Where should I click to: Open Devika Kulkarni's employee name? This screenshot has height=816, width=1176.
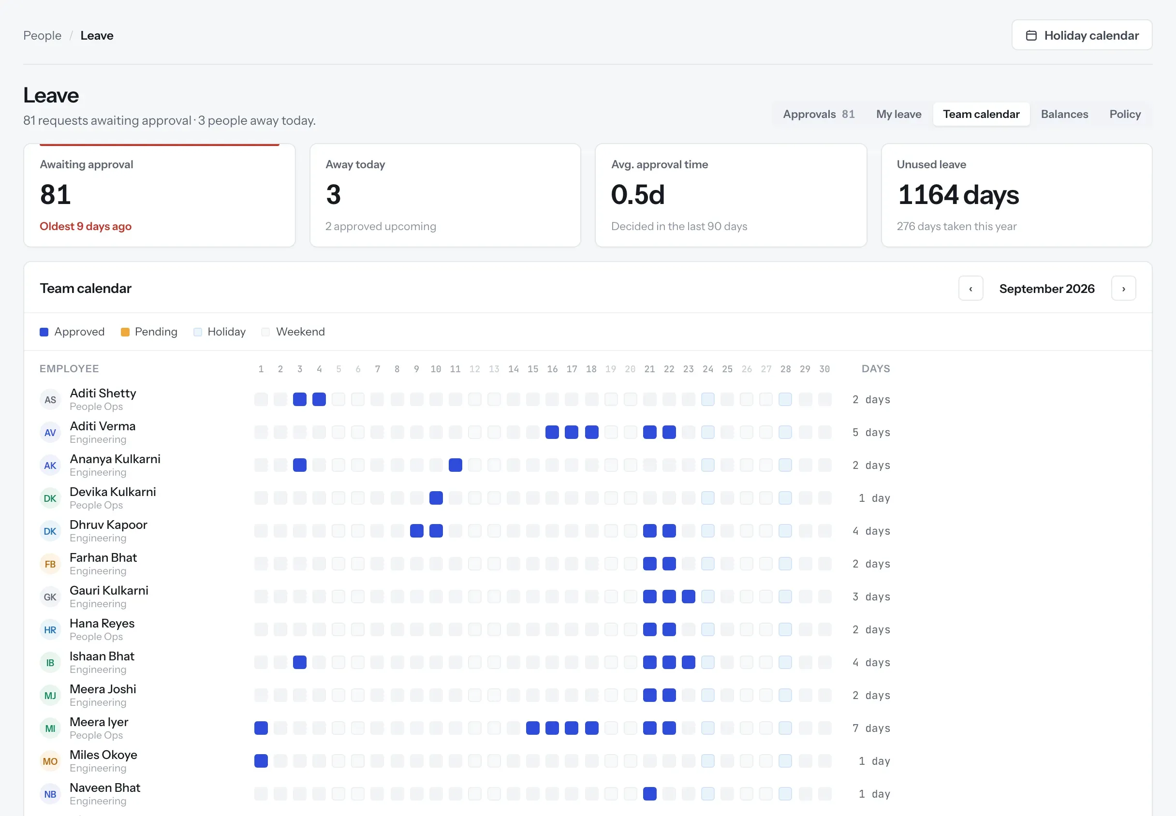(x=113, y=492)
